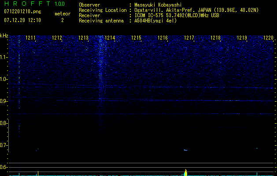Click the meteor count label
The height and width of the screenshot is (176, 277).
click(63, 14)
